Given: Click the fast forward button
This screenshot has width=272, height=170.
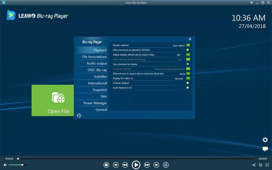Looking at the screenshot, I should (147, 165).
